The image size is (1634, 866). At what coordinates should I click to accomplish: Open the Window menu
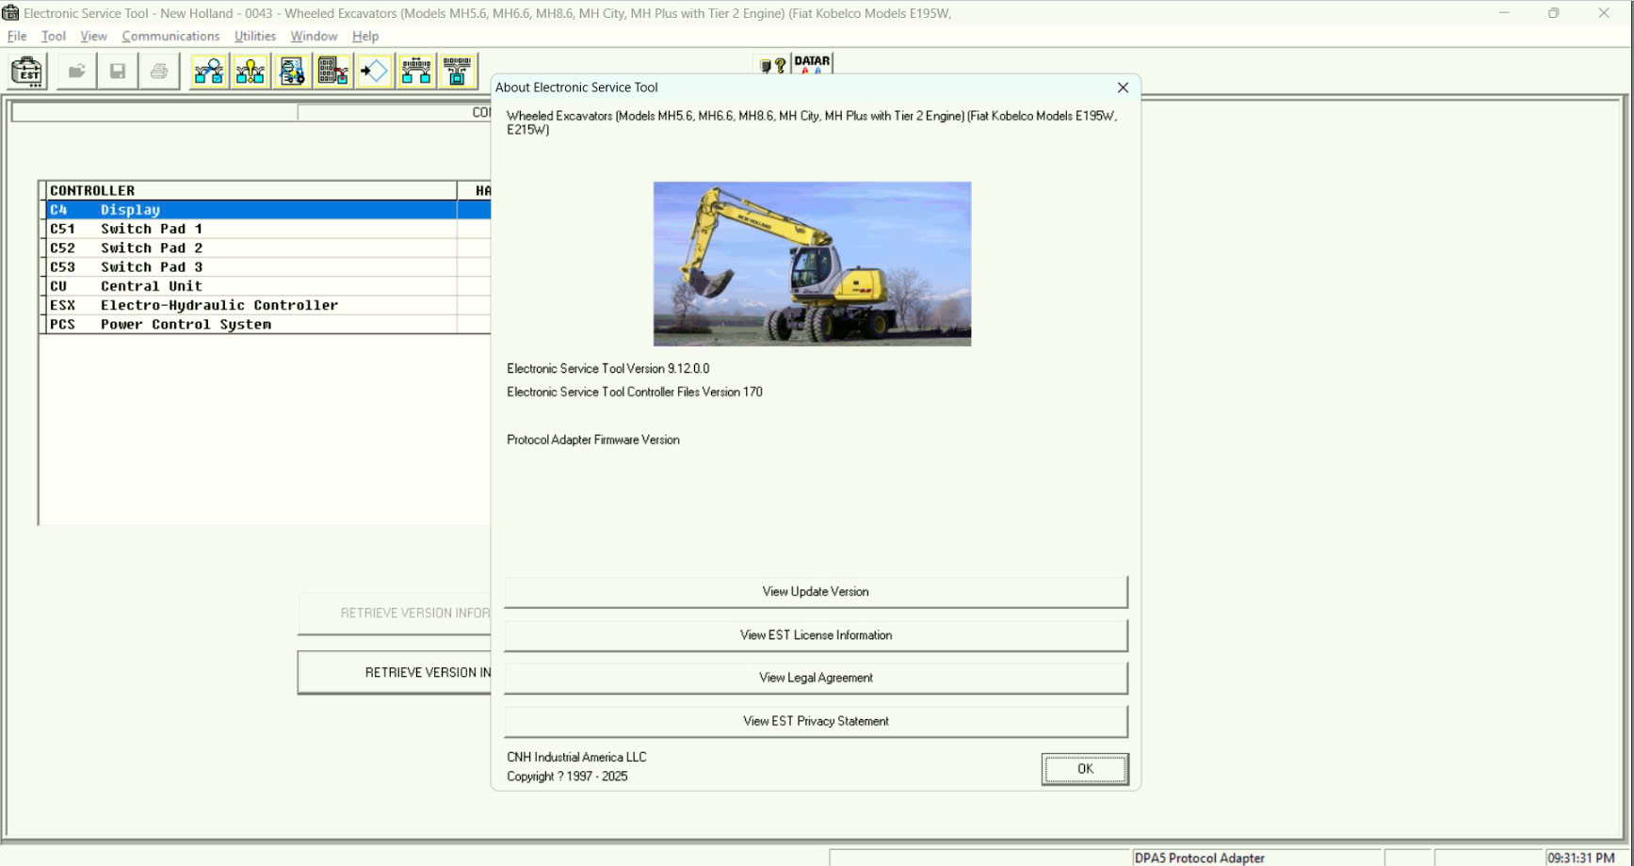tap(314, 36)
